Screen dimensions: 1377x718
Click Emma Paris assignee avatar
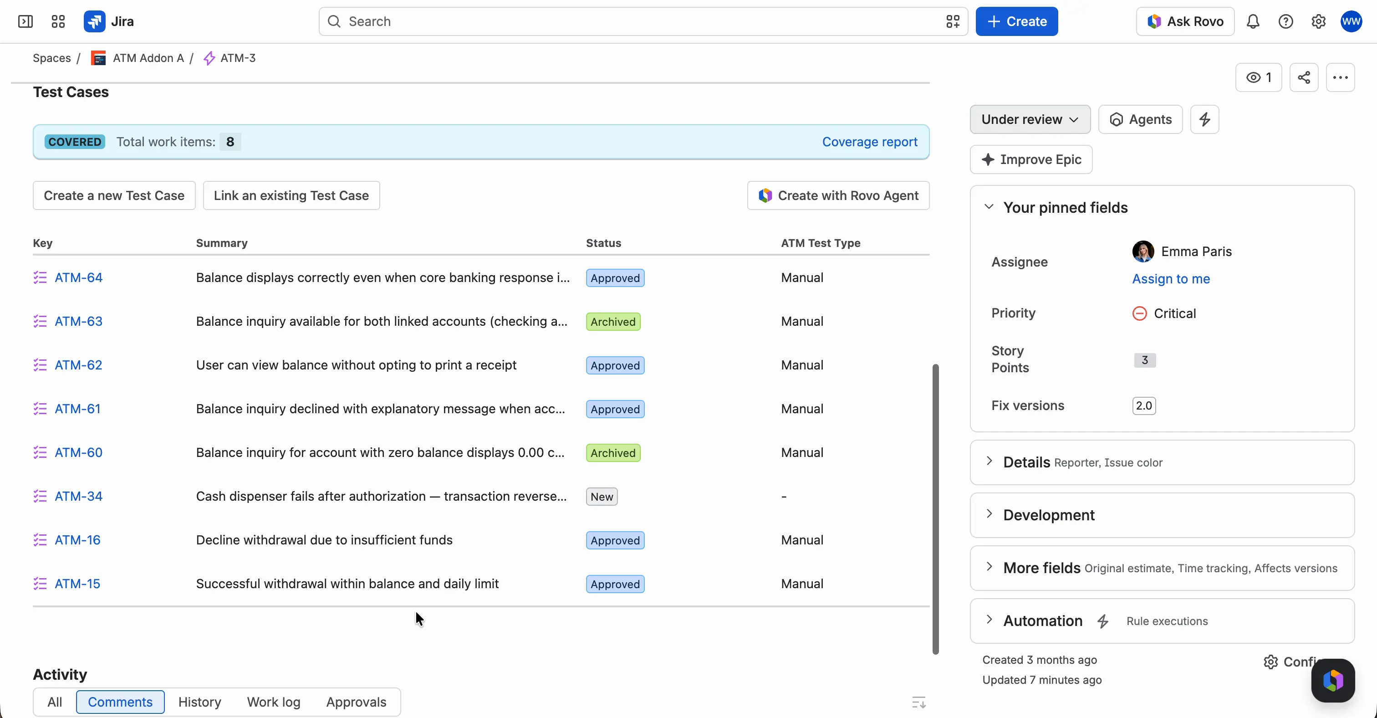pos(1143,251)
